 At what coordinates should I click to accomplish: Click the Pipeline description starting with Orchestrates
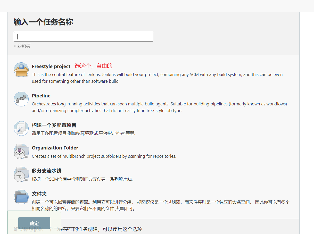[x=159, y=107]
